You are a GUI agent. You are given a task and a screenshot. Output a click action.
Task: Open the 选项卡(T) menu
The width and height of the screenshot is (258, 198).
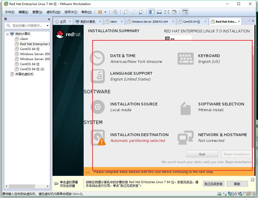coord(71,12)
